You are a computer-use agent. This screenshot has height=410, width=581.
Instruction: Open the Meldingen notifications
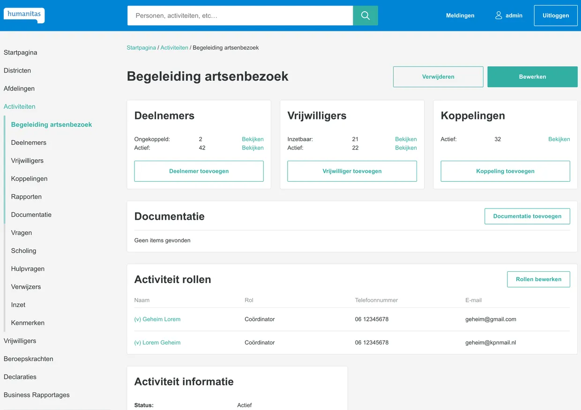[460, 15]
